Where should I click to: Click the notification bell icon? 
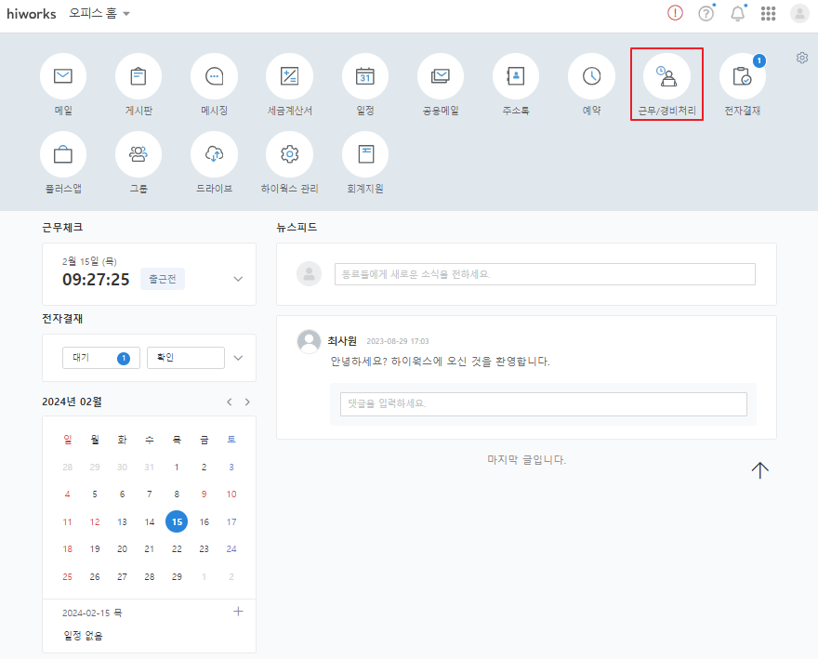click(738, 14)
